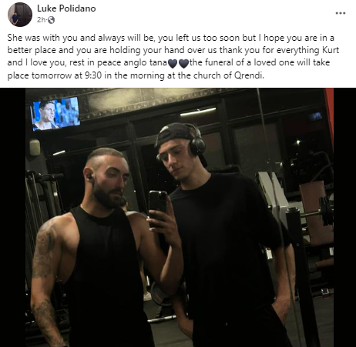Click the TV screen in the gym photo
Image resolution: width=356 pixels, height=347 pixels.
[55, 113]
